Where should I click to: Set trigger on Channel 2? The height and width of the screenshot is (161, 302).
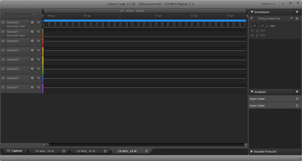38,41
